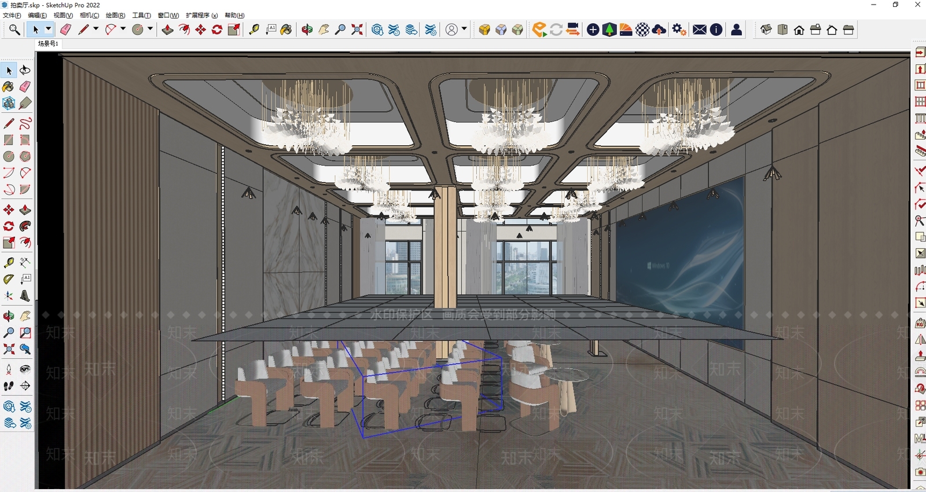Open the 相机(C) menu
Image resolution: width=926 pixels, height=492 pixels.
(x=89, y=16)
